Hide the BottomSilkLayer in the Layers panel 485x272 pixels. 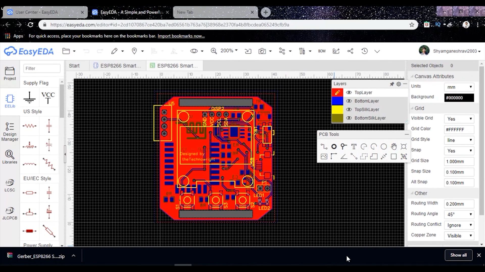coord(349,118)
